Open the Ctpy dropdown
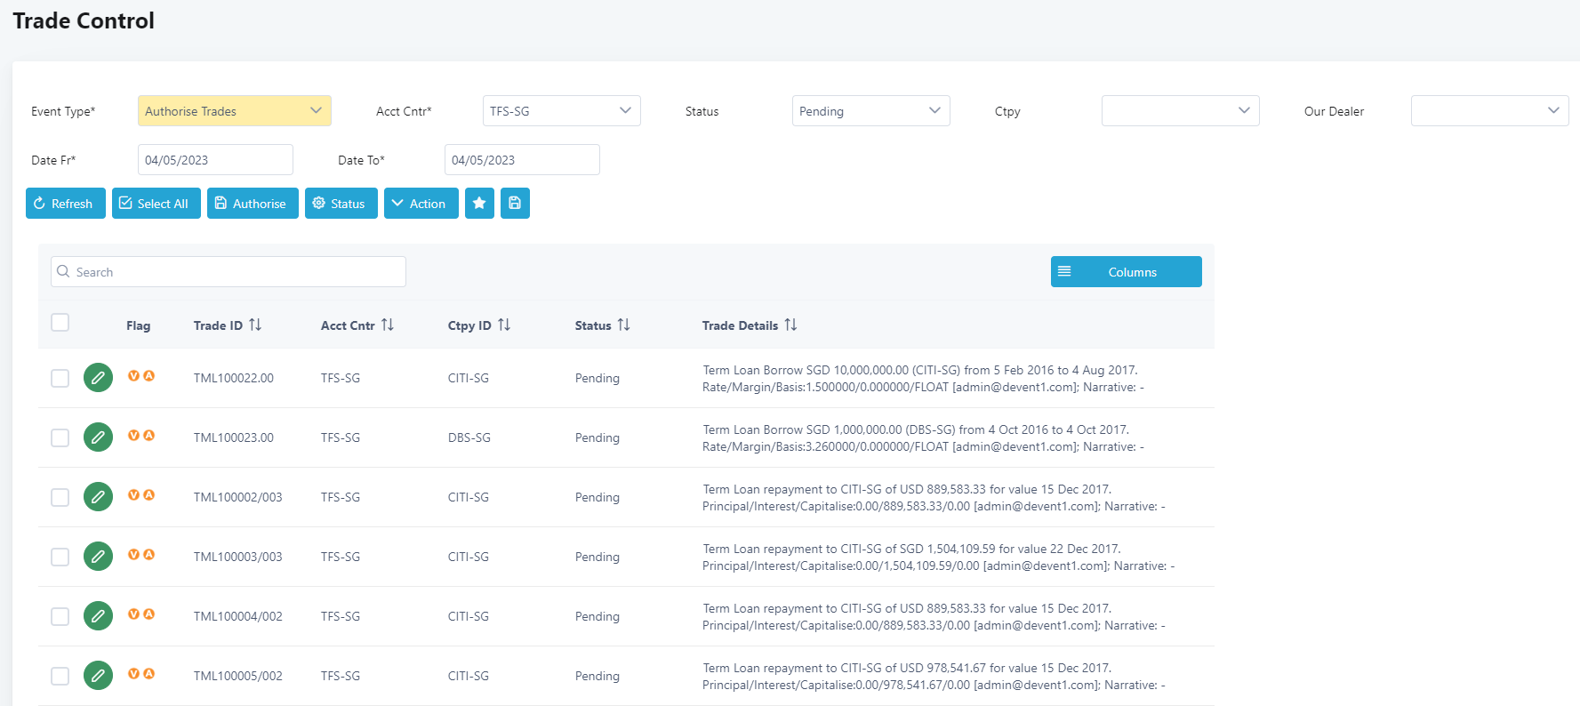 pyautogui.click(x=1179, y=111)
